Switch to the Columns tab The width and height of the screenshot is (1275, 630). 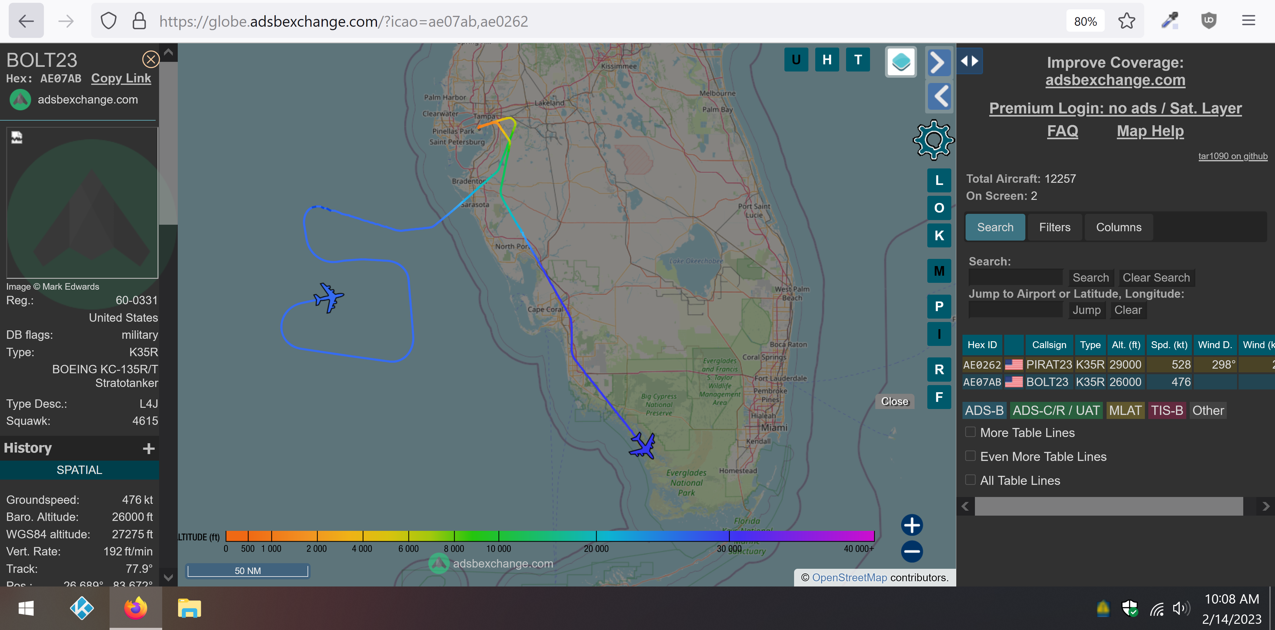click(1119, 227)
